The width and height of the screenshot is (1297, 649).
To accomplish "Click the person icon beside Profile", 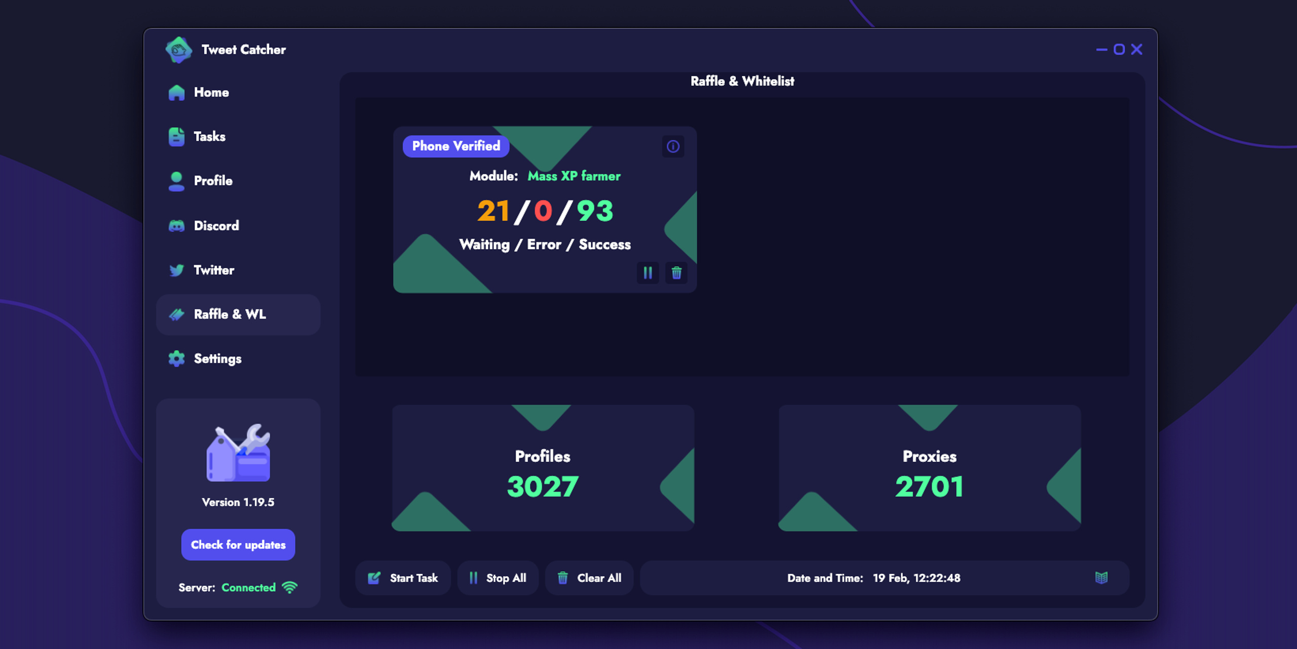I will pos(176,181).
